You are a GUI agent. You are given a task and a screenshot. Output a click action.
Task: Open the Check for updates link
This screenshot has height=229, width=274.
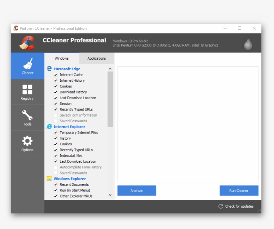239,206
